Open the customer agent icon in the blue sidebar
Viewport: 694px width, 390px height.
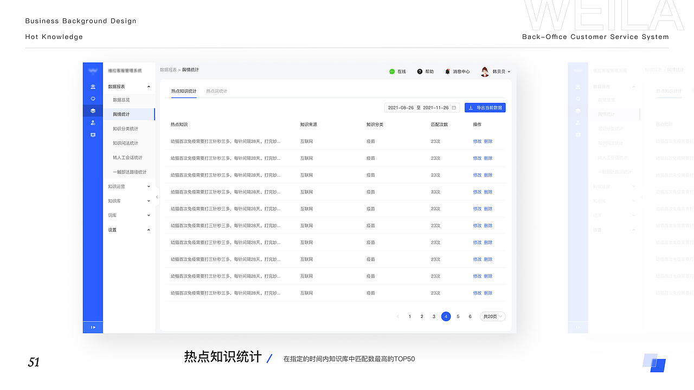(93, 87)
